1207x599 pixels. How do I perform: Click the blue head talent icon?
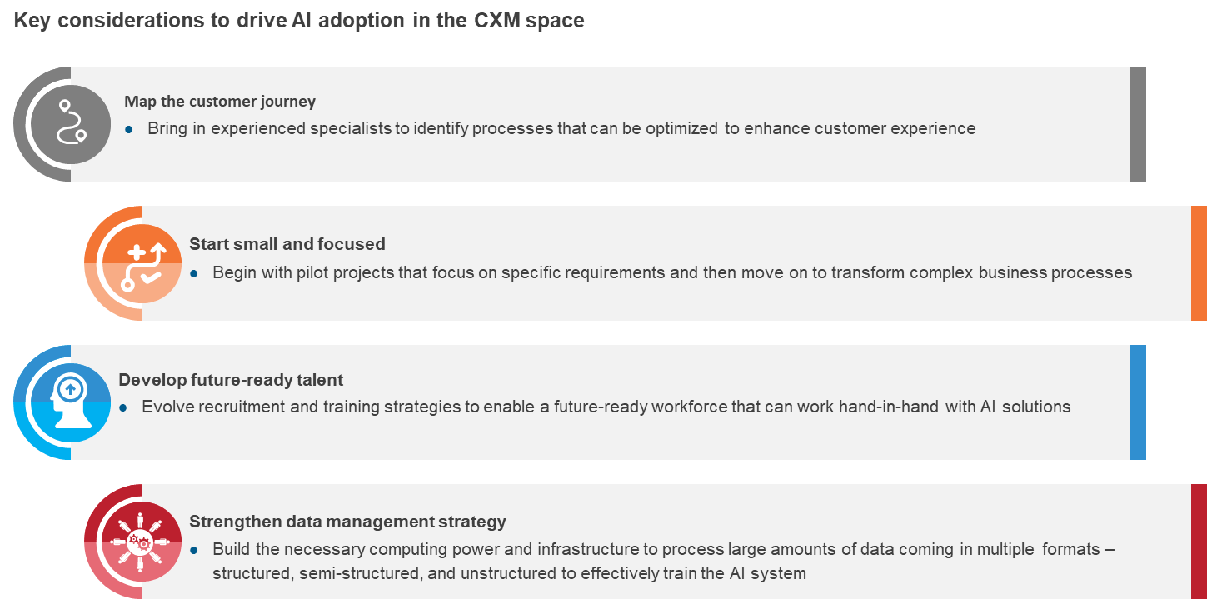coord(70,402)
